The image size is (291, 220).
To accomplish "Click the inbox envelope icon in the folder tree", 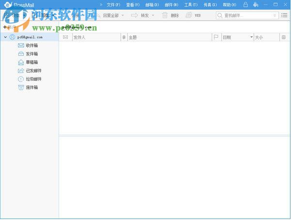I will 21,46.
